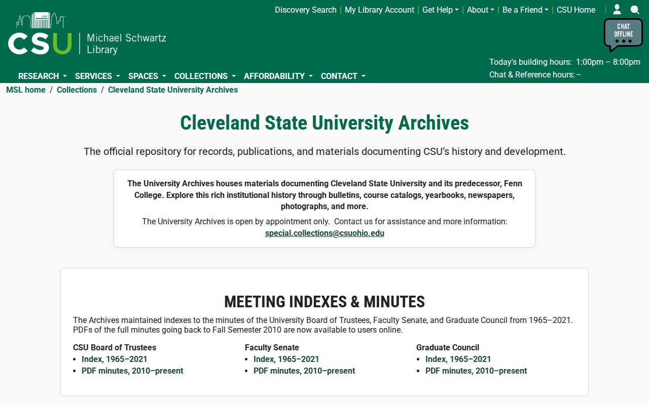Click the CSU Board of Trustees heading
Screen dimensions: 649x405
tap(115, 347)
